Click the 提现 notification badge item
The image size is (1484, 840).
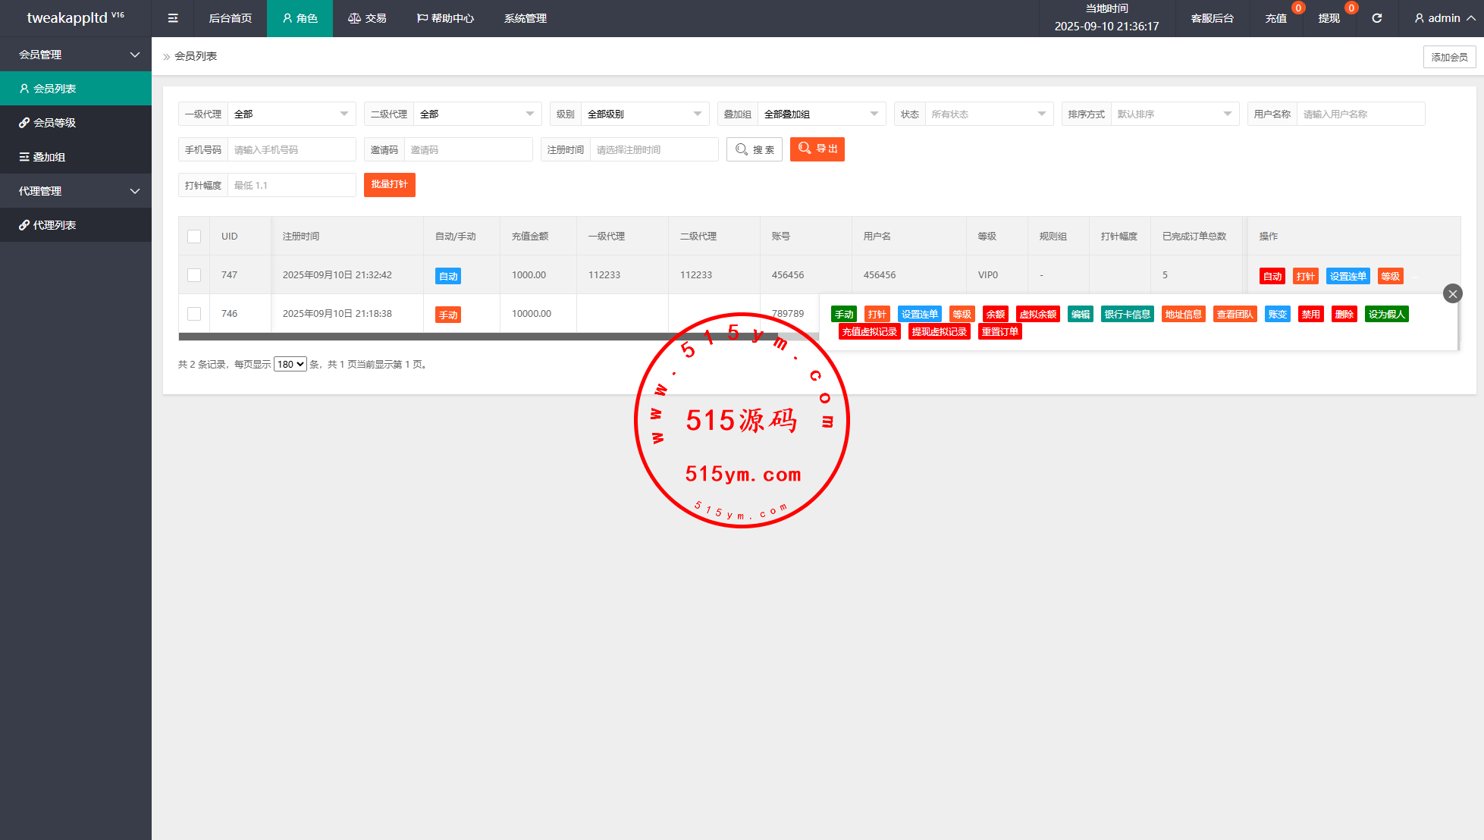tap(1329, 18)
